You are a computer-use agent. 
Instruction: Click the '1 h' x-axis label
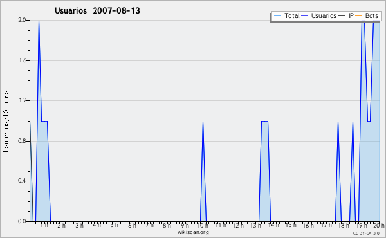(44, 225)
